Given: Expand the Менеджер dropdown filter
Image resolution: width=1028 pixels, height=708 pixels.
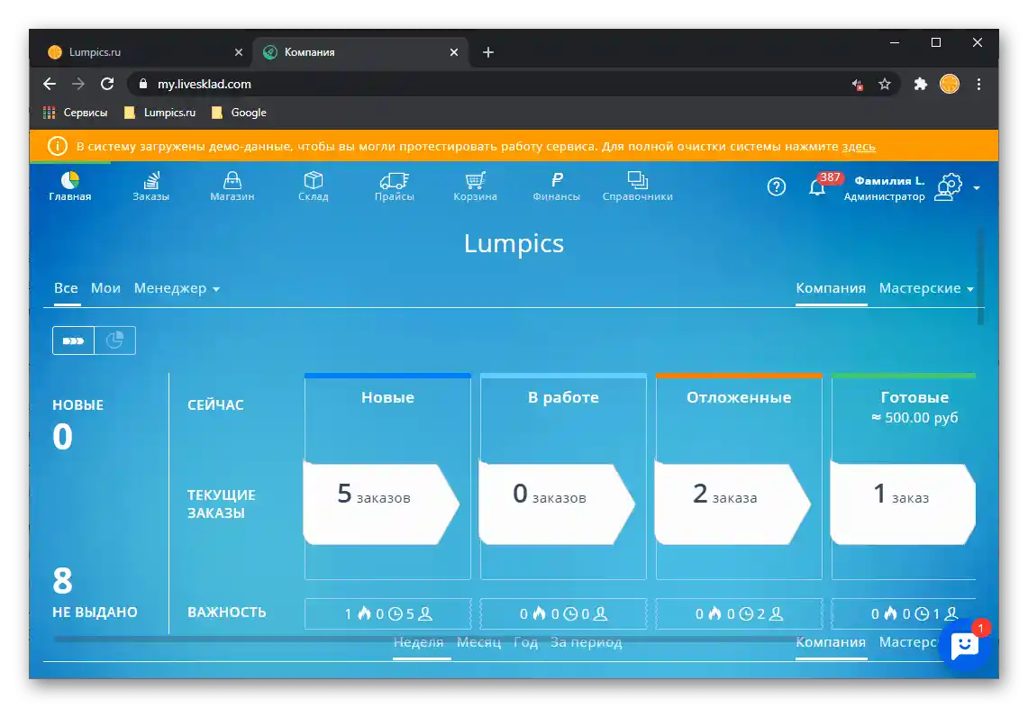Looking at the screenshot, I should [x=177, y=288].
